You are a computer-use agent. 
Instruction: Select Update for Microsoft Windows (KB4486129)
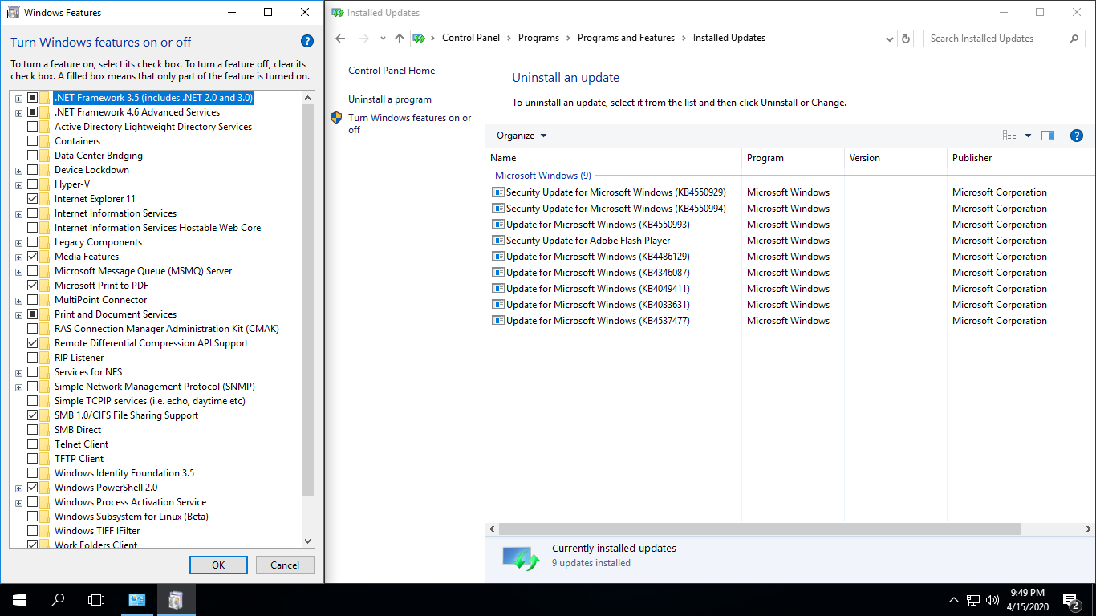[598, 257]
